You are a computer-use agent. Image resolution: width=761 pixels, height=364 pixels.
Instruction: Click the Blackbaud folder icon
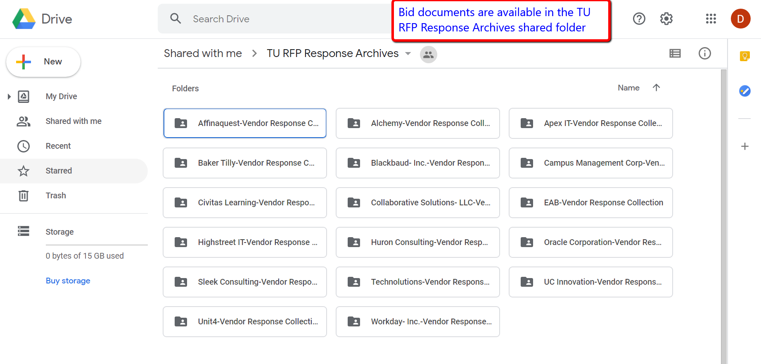(354, 163)
